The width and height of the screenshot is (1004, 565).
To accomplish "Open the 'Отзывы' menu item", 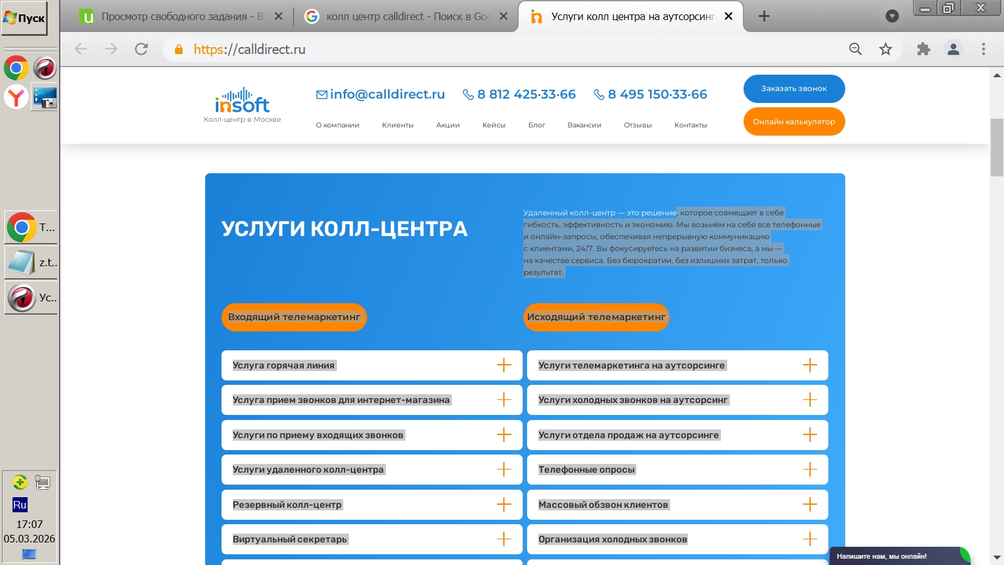I will click(x=638, y=125).
